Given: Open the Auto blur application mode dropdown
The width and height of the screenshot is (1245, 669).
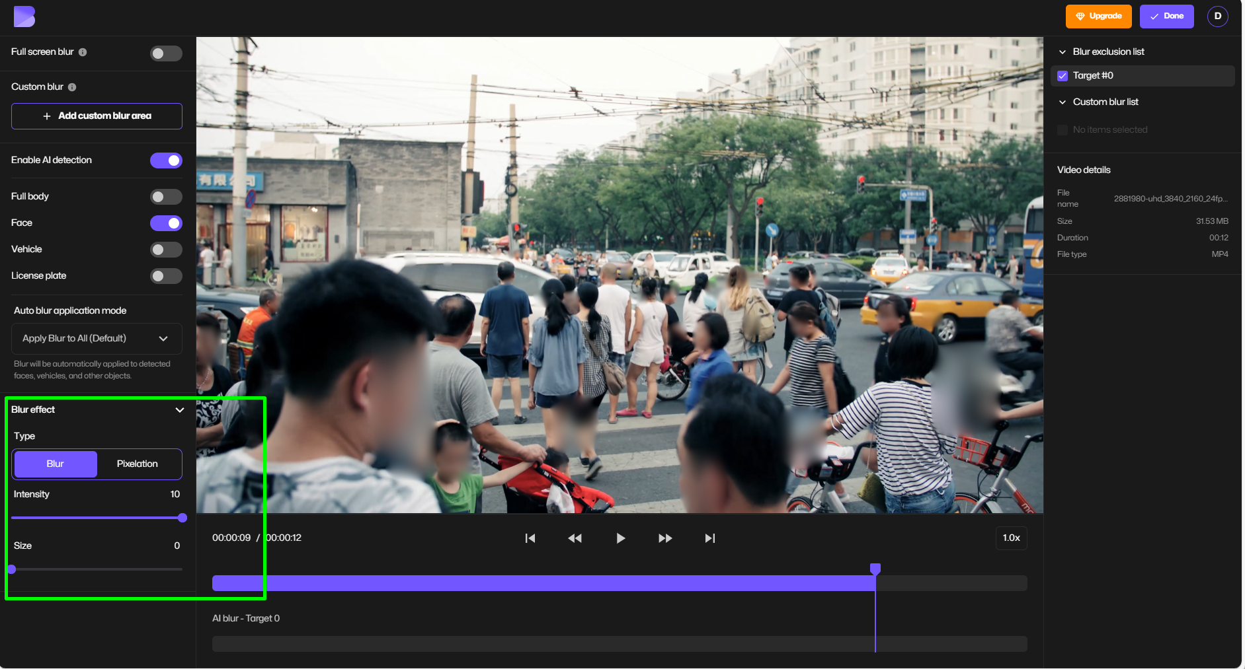Looking at the screenshot, I should coord(96,338).
